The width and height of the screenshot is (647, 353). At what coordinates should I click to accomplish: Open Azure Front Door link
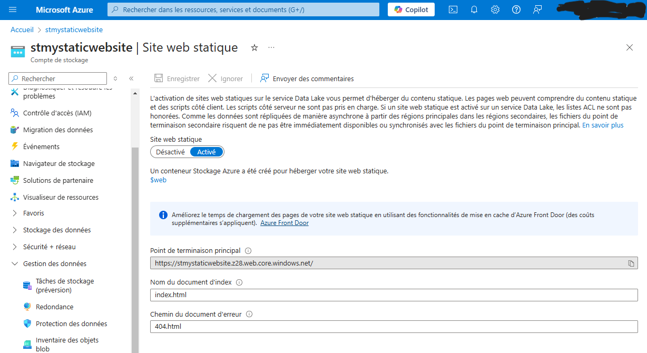285,223
